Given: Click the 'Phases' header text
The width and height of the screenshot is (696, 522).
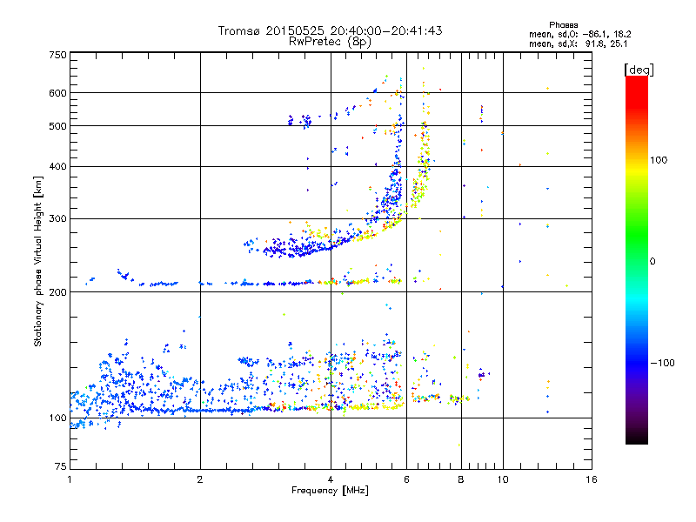Looking at the screenshot, I should 563,25.
